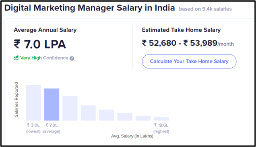Click the confidence help question mark icon
This screenshot has height=147, width=256.
(x=72, y=58)
